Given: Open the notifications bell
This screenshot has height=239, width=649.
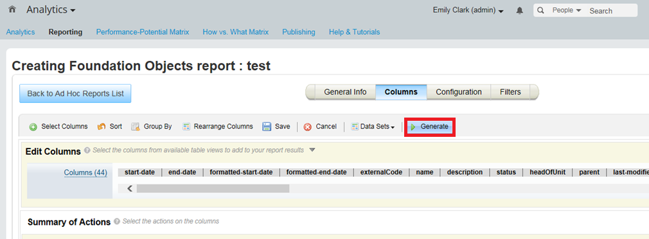Looking at the screenshot, I should pos(520,11).
